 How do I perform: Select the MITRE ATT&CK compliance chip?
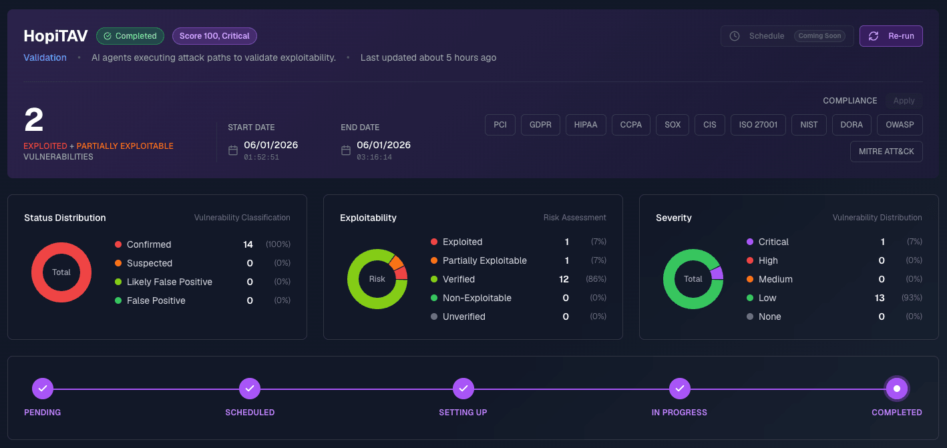[886, 152]
